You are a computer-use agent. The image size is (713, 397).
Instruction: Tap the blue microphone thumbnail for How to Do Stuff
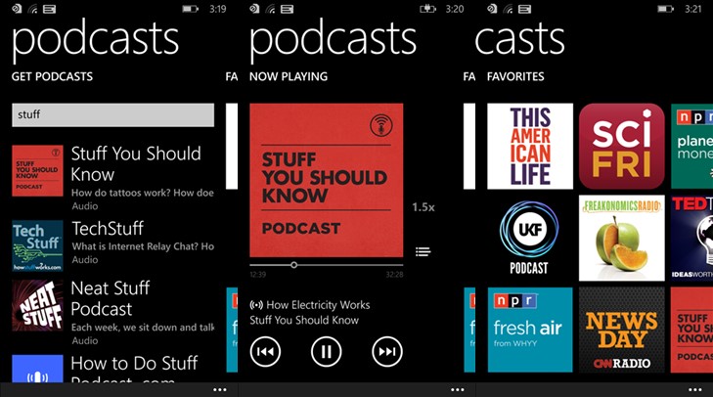37,369
